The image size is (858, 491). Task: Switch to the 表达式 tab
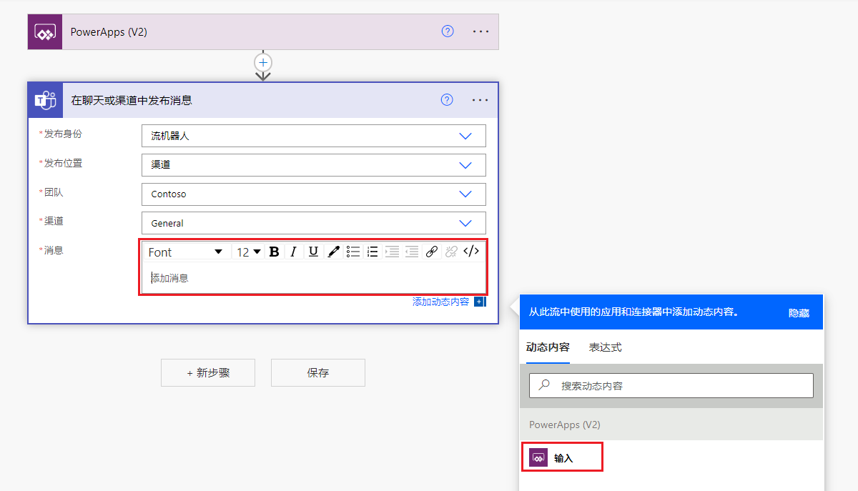[605, 347]
